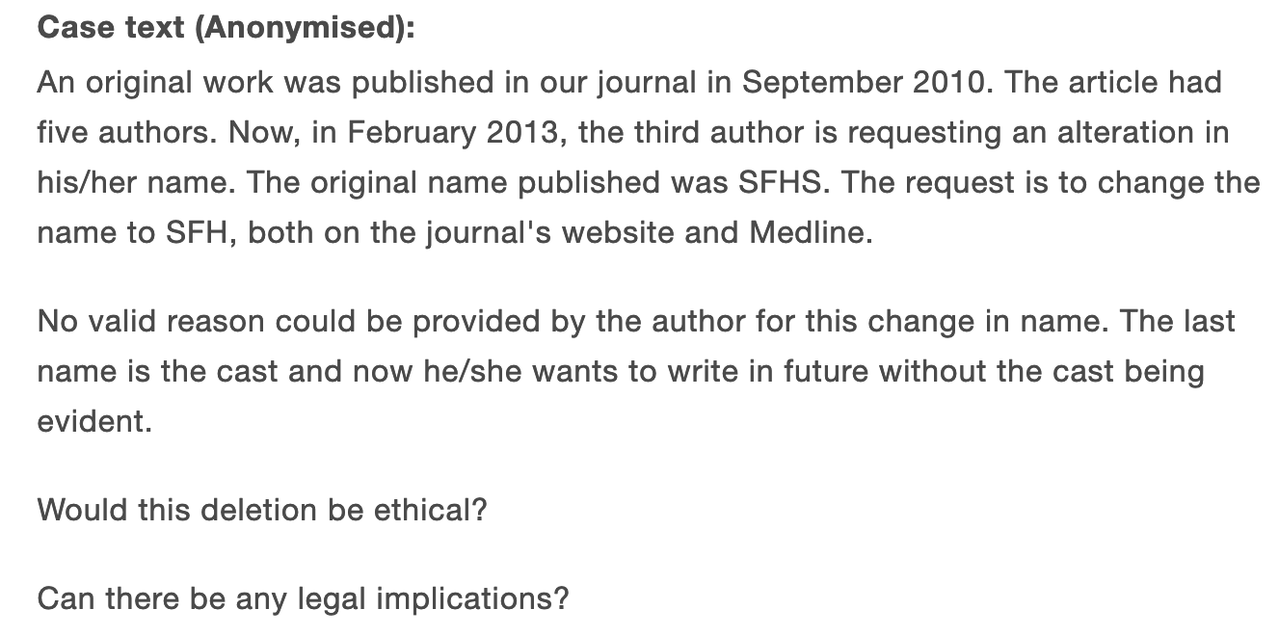This screenshot has height=636, width=1279.
Task: Click the text 'September 2010'
Action: [x=864, y=81]
